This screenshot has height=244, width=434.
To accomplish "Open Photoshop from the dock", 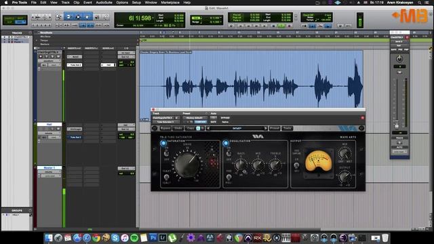I will point(153,238).
